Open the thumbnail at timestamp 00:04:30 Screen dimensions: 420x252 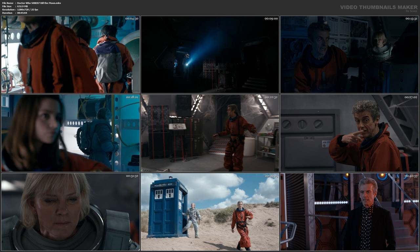tap(71, 54)
